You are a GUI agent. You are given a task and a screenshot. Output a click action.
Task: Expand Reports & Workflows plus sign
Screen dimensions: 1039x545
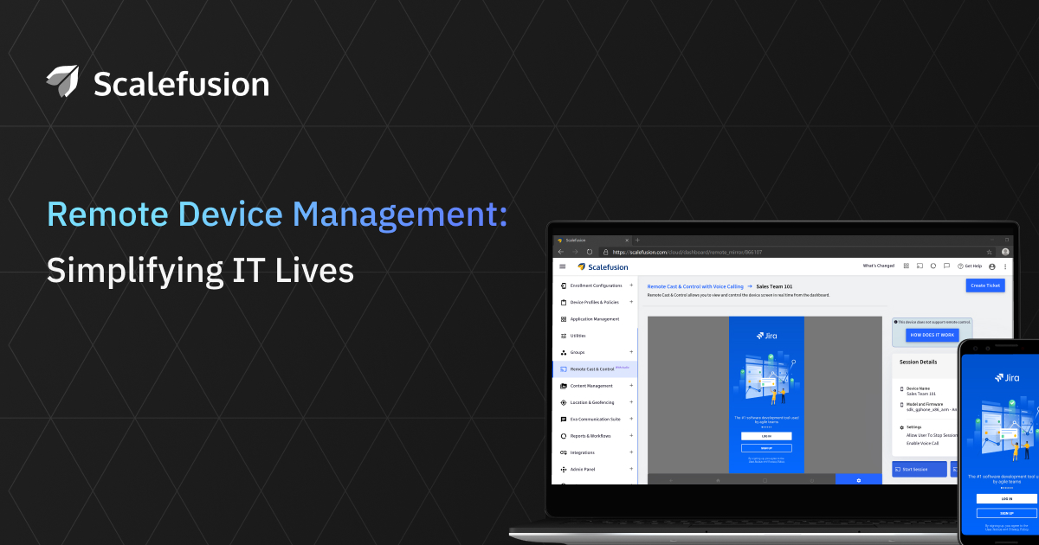click(x=631, y=435)
